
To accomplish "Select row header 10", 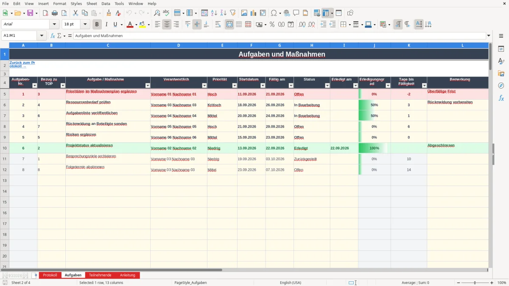I will click(5, 148).
